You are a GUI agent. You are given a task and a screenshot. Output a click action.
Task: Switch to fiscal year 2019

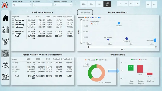84,4
